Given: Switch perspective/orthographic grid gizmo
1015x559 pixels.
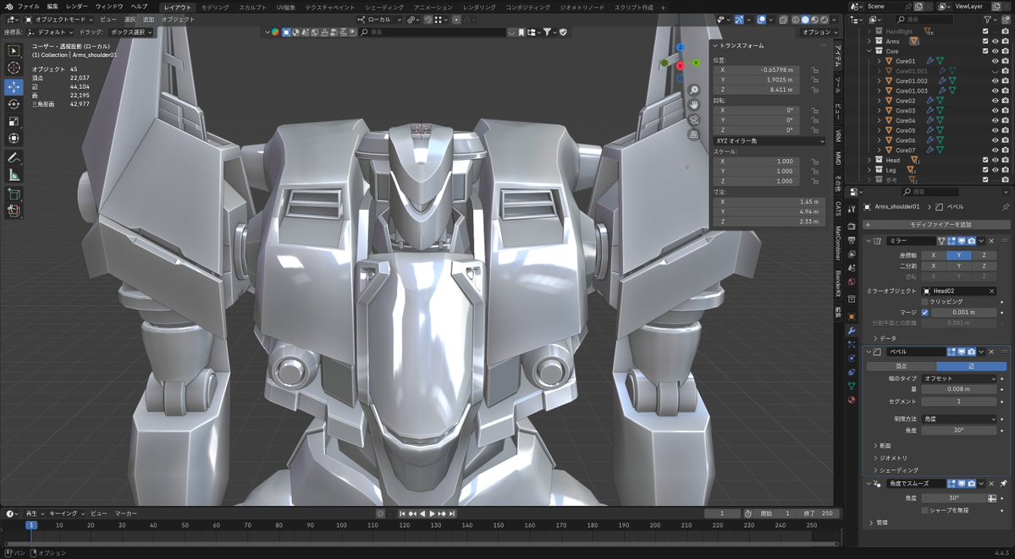Looking at the screenshot, I should (694, 135).
